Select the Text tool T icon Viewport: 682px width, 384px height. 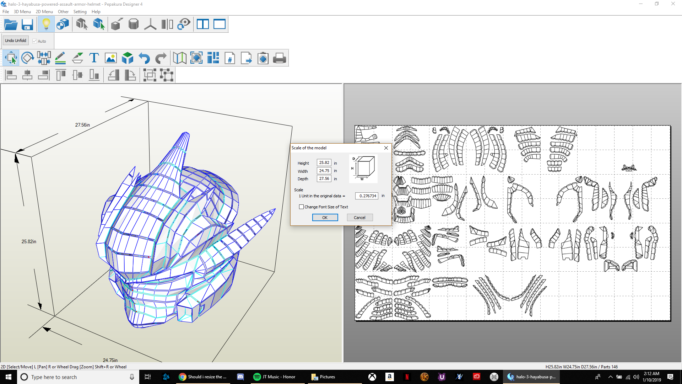(94, 58)
